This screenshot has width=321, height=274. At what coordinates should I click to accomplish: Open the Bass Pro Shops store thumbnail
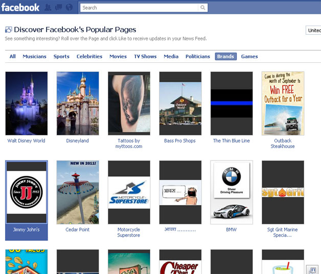(180, 103)
